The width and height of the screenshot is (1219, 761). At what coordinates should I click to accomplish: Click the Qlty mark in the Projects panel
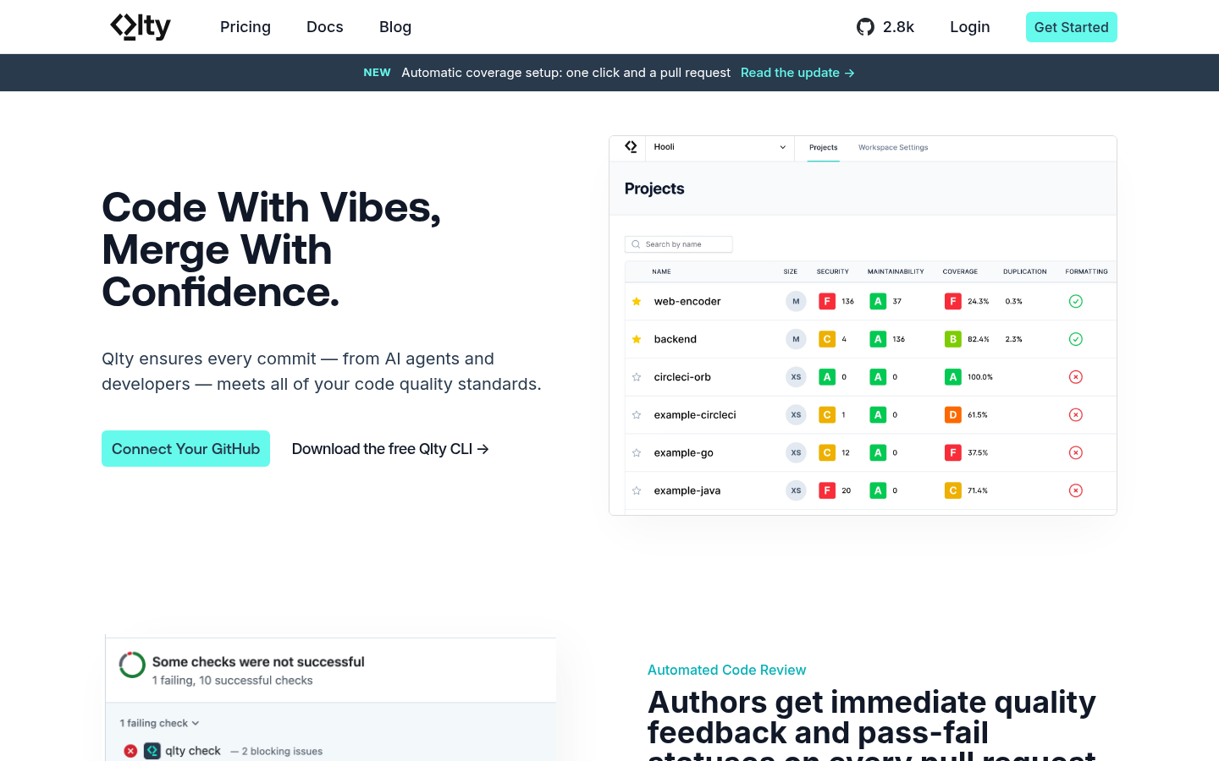click(x=631, y=147)
